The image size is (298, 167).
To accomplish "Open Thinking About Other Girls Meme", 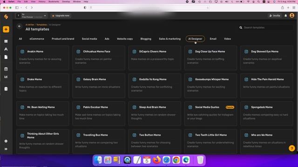I will pos(43,141).
